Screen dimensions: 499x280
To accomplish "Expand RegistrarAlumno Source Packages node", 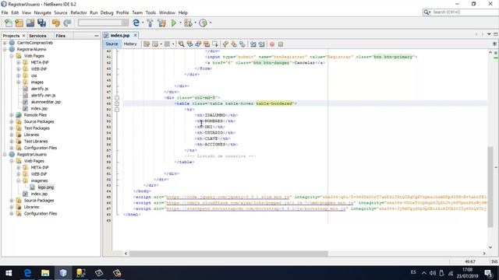I will (12, 121).
